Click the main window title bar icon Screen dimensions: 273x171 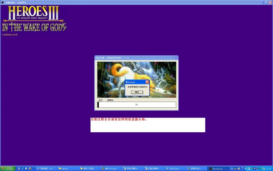[2, 2]
